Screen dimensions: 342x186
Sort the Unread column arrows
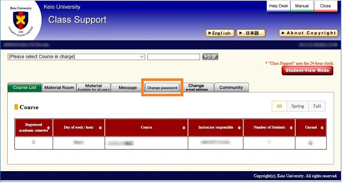click(x=322, y=128)
